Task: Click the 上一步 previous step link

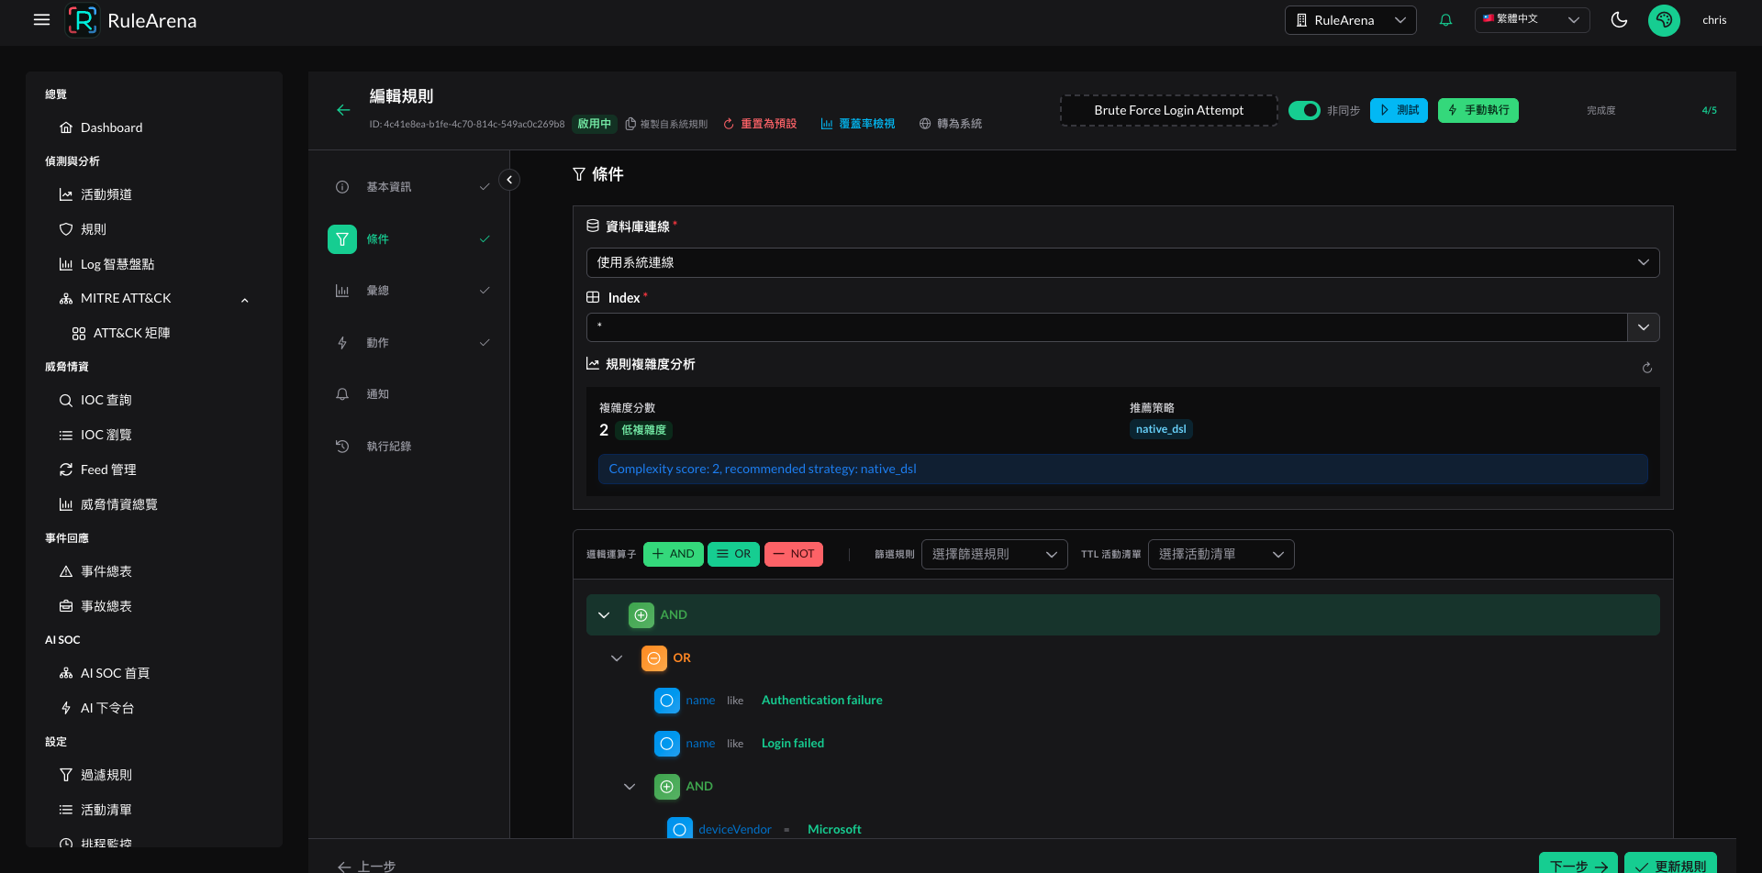Action: point(366,867)
